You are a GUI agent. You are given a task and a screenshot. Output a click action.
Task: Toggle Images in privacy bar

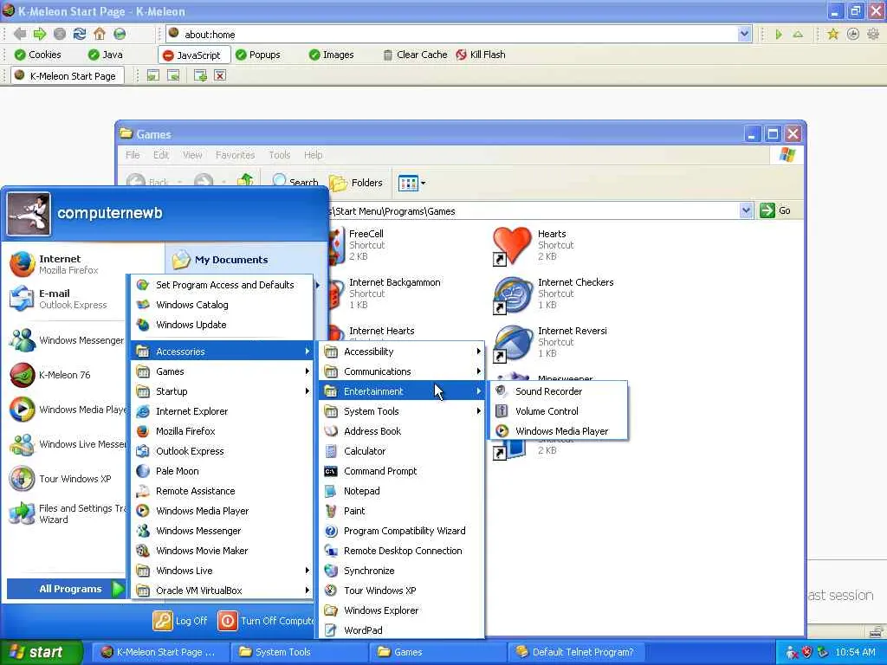pyautogui.click(x=331, y=55)
